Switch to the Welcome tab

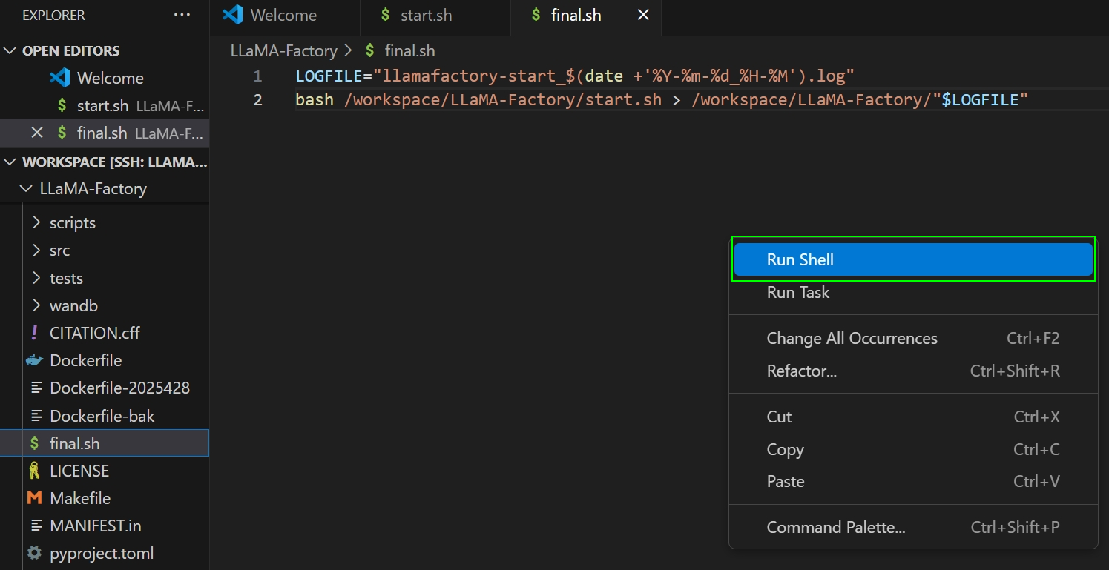[x=283, y=16]
